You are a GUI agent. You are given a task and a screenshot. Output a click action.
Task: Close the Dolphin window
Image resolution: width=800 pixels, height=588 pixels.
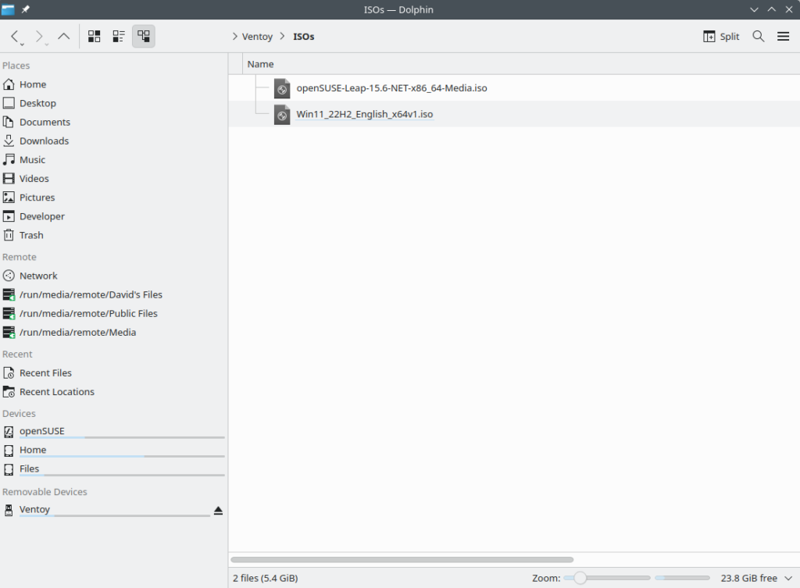click(789, 9)
